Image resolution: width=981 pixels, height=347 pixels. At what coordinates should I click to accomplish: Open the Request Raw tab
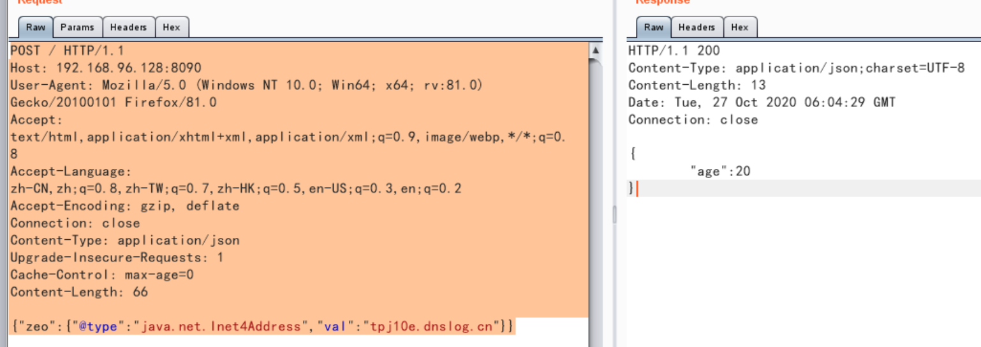(x=36, y=27)
